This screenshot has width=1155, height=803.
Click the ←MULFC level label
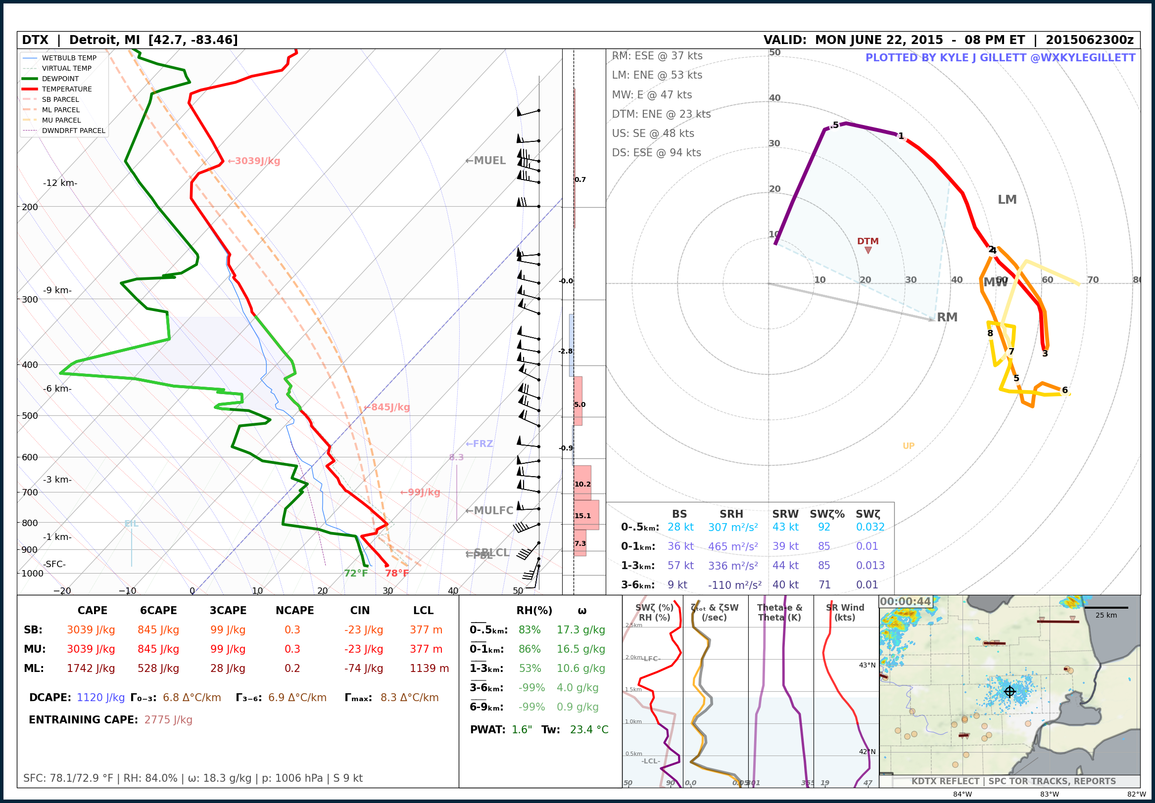pos(489,511)
